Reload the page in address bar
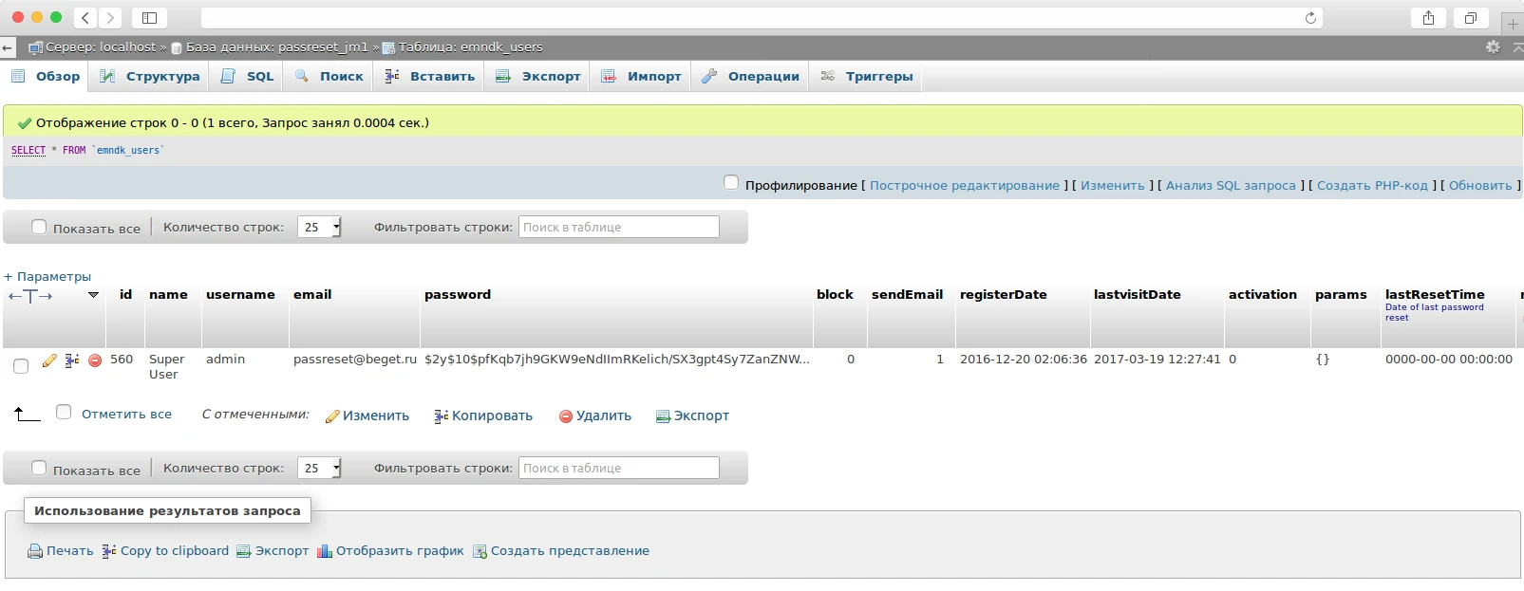 [x=1310, y=17]
